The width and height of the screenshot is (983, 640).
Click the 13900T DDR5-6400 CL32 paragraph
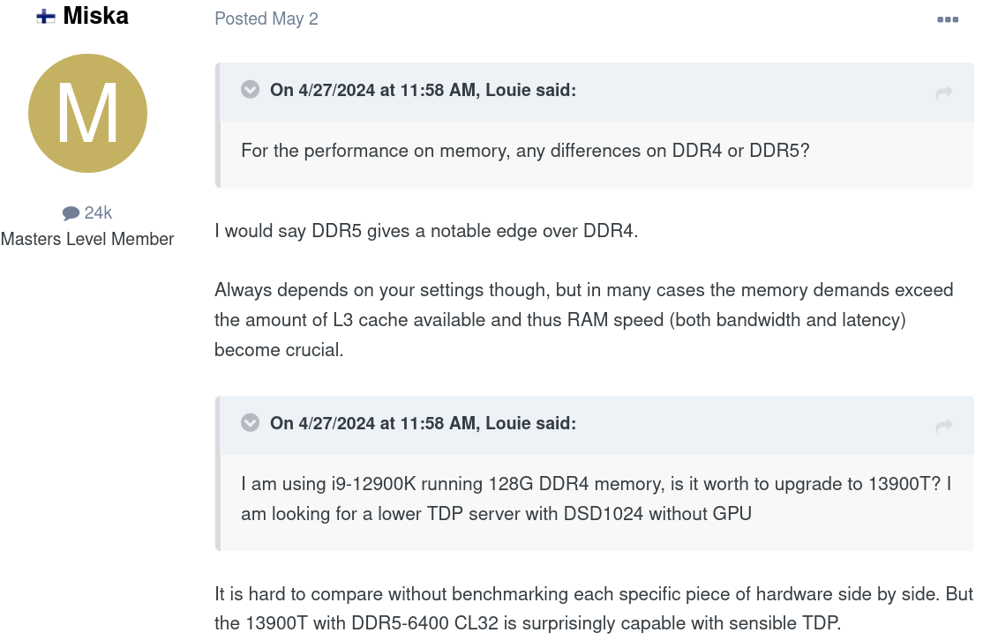coord(594,608)
